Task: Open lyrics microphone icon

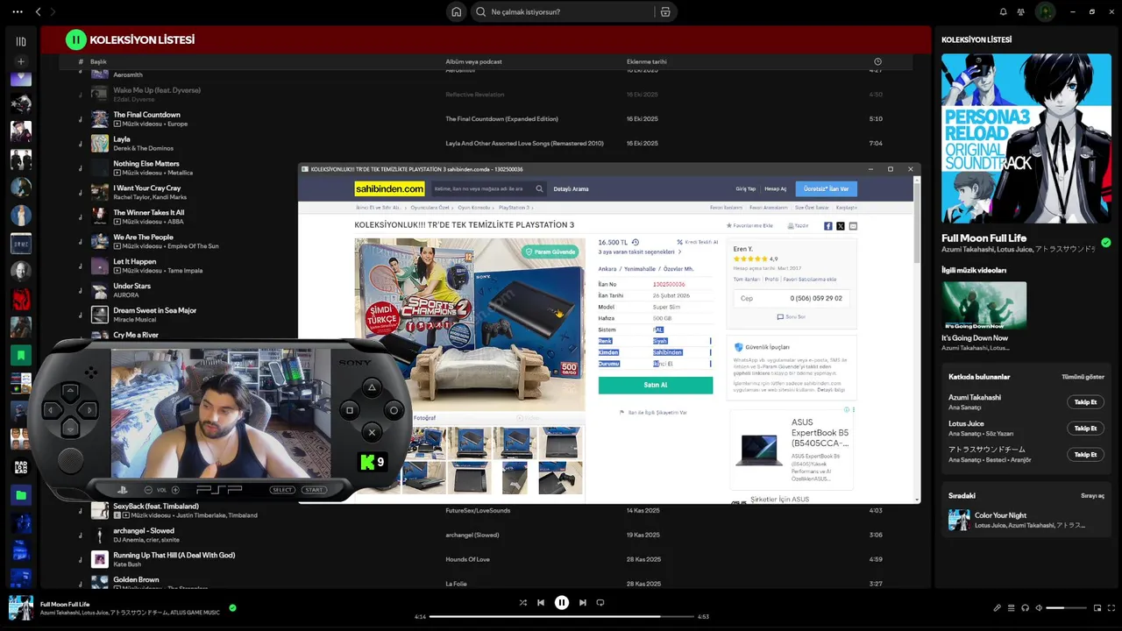Action: point(997,608)
